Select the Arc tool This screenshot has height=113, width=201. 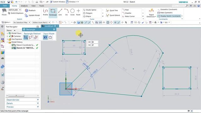tap(66, 12)
